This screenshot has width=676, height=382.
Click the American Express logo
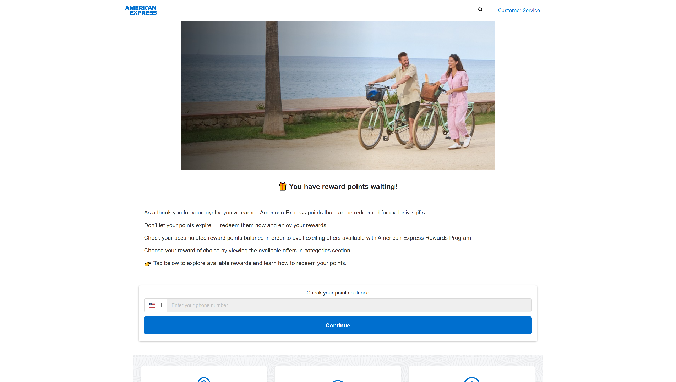pos(141,10)
